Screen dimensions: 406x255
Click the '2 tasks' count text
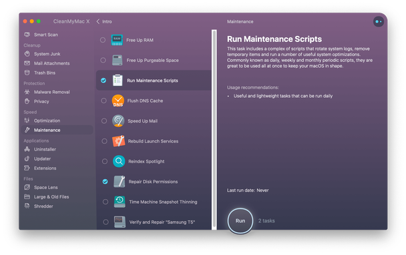tap(266, 220)
